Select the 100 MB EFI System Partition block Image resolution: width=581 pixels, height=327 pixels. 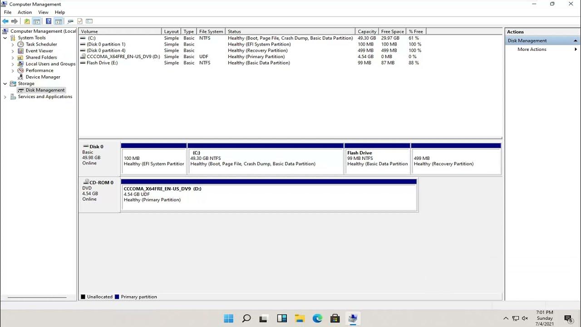tap(154, 159)
